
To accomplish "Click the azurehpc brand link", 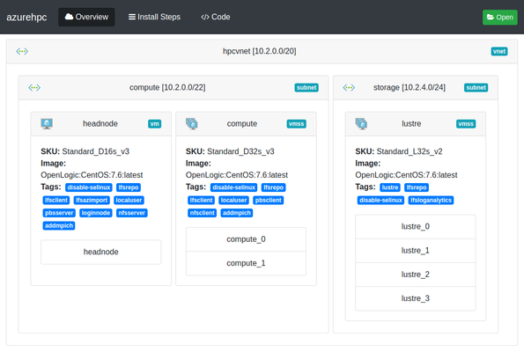I will (x=26, y=17).
